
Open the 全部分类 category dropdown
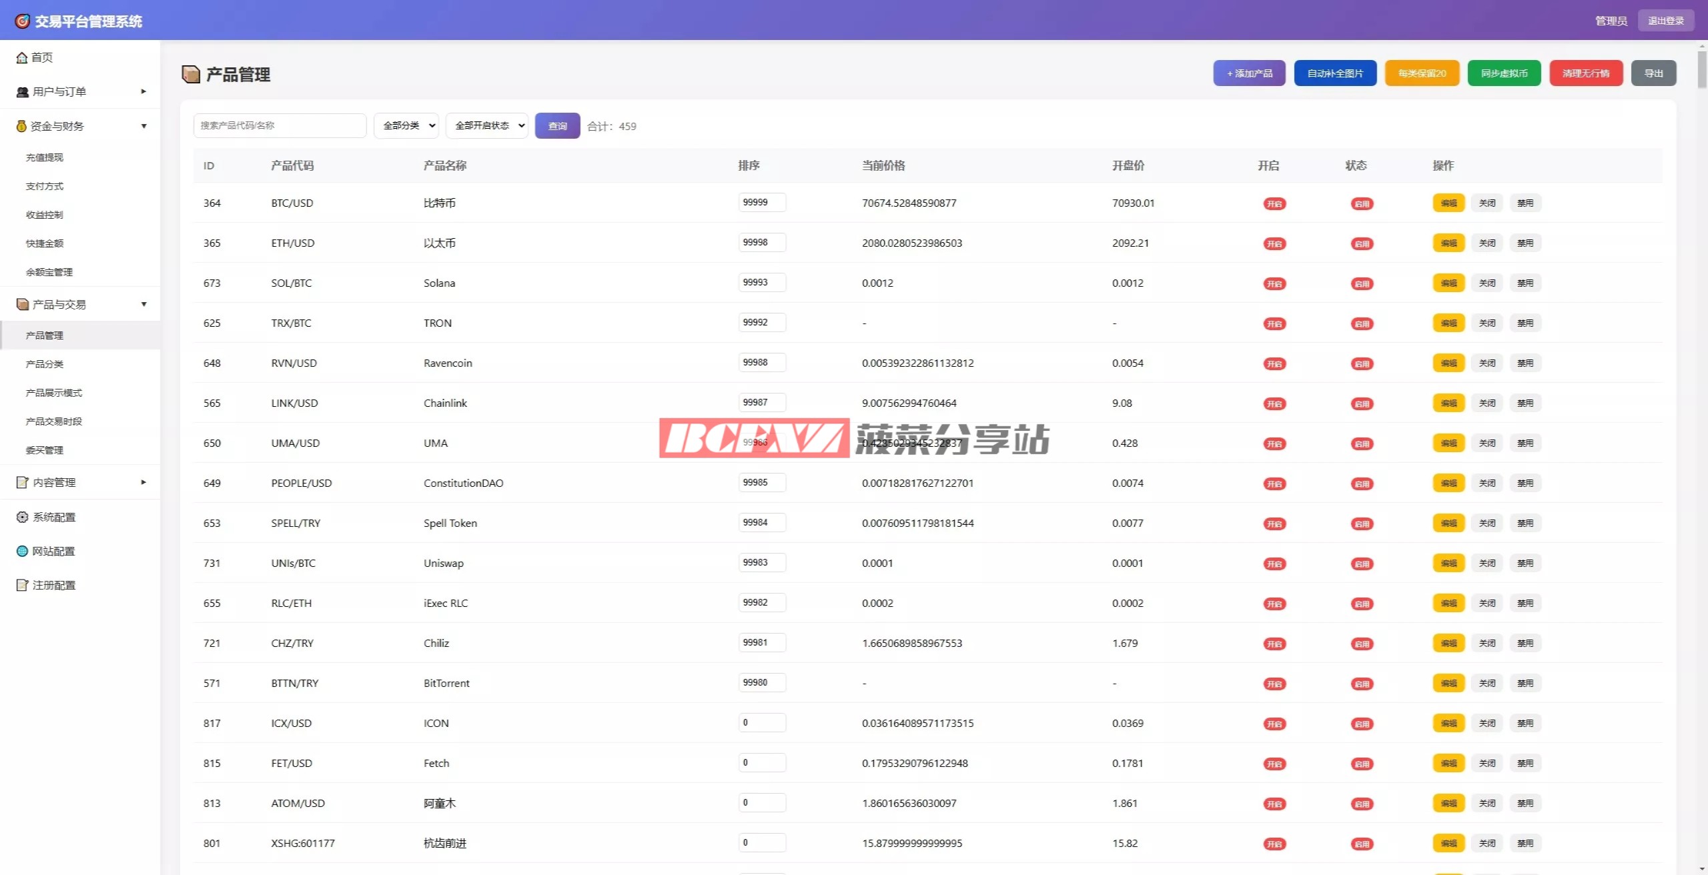[x=406, y=125]
